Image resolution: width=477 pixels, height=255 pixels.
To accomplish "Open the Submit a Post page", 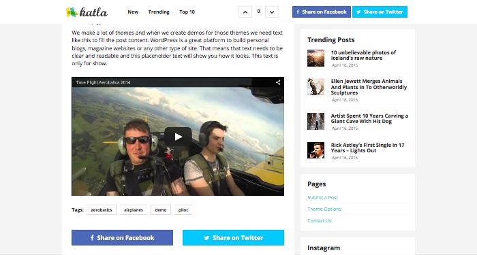I will (x=322, y=197).
